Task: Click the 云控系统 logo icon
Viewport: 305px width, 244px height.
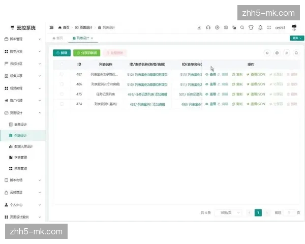Action: point(12,27)
